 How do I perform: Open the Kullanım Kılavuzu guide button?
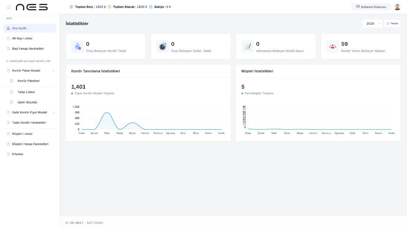pyautogui.click(x=371, y=7)
